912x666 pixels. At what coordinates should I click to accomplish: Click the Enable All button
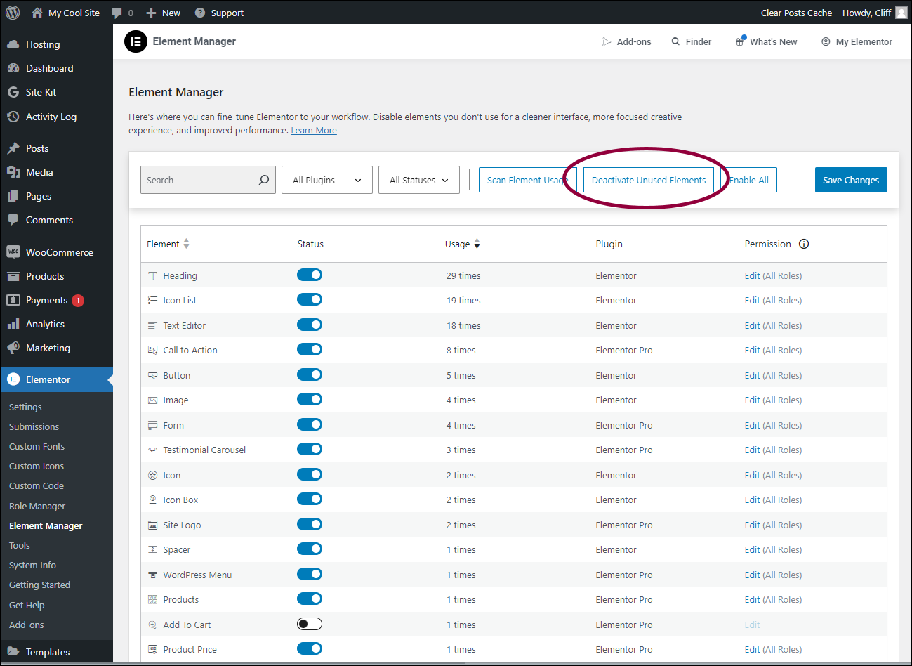[749, 180]
